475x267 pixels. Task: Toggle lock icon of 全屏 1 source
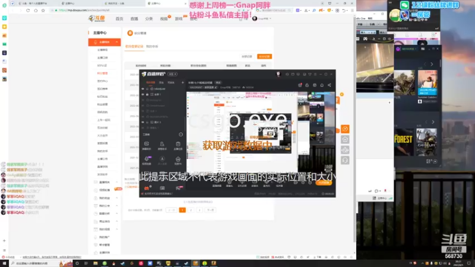[147, 94]
